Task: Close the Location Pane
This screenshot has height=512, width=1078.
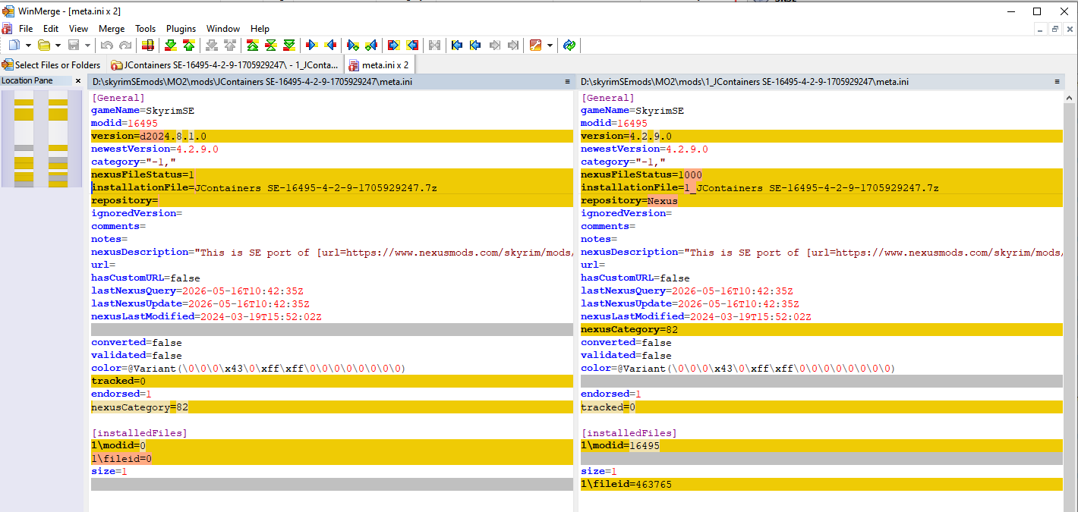Action: pyautogui.click(x=78, y=80)
